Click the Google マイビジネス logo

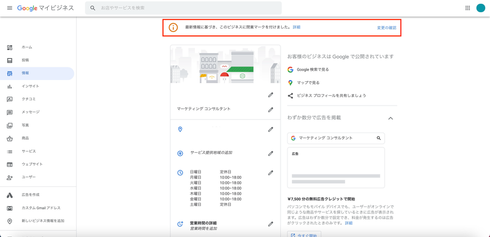pyautogui.click(x=45, y=8)
